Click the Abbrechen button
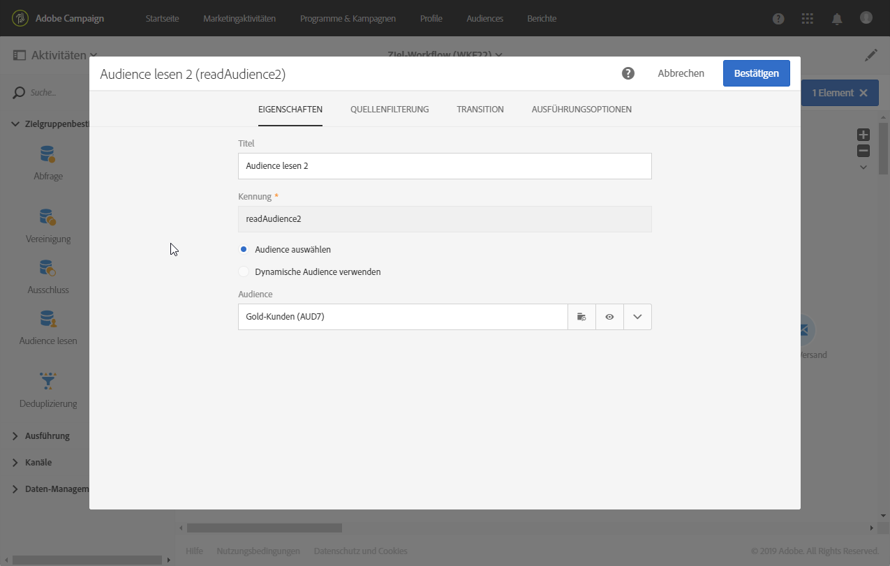890x566 pixels. point(681,73)
